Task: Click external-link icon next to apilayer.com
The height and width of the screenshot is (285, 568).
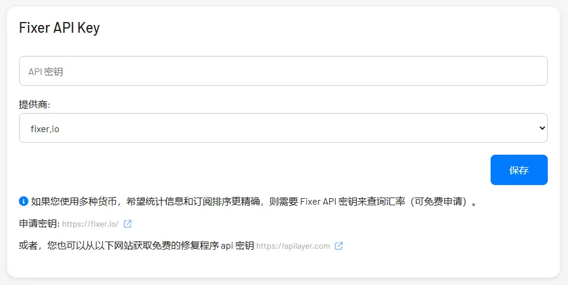Action: click(339, 246)
